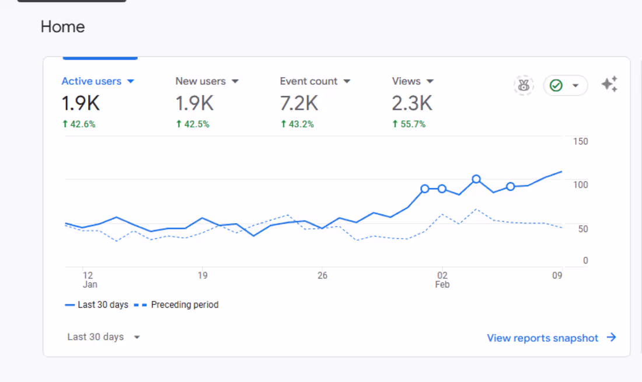Image resolution: width=642 pixels, height=382 pixels.
Task: Open the benchmarking medal icon
Action: tap(524, 86)
